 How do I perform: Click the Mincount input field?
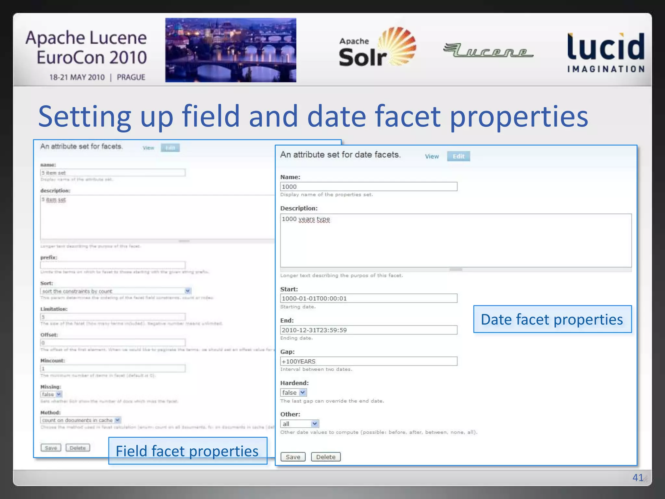[x=113, y=368]
